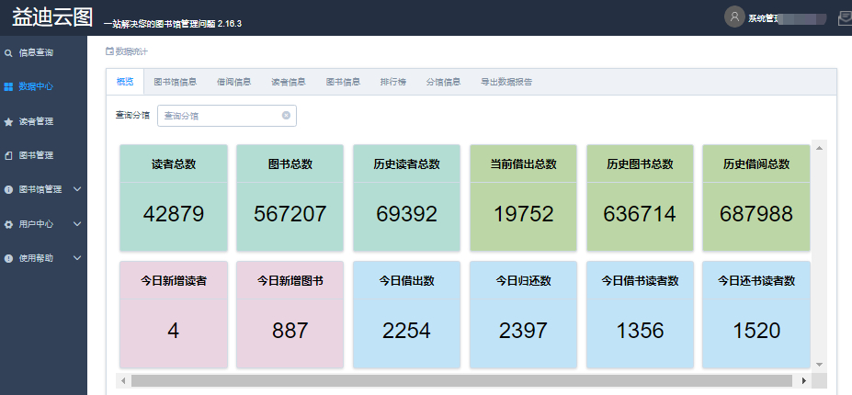Select the 当前借出总数 statistics card
Image resolution: width=852 pixels, height=395 pixels.
click(523, 197)
